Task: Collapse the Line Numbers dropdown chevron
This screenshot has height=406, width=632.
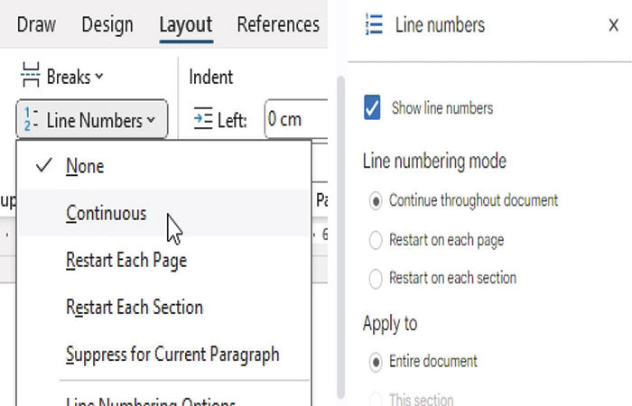Action: click(x=151, y=120)
